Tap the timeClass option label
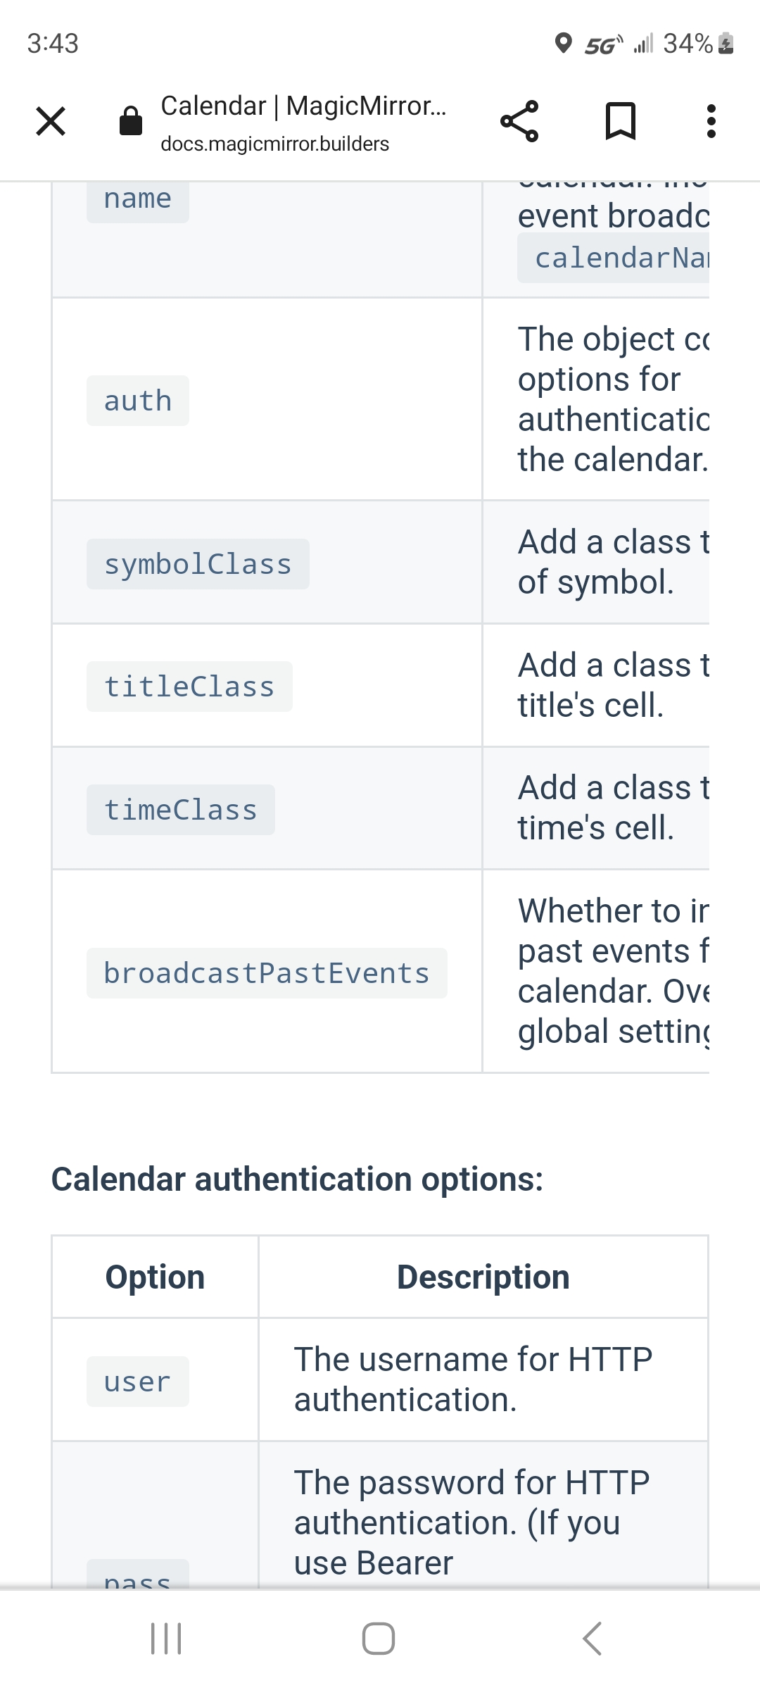Image resolution: width=760 pixels, height=1690 pixels. [x=180, y=808]
